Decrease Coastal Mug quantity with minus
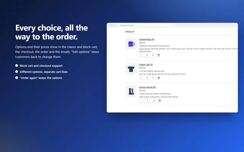Viewport: 244px width, 152px height. (141, 55)
